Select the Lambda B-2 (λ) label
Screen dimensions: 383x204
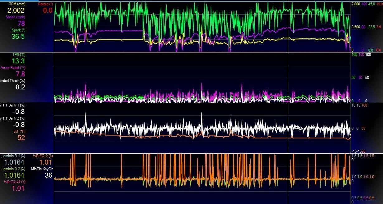14,169
